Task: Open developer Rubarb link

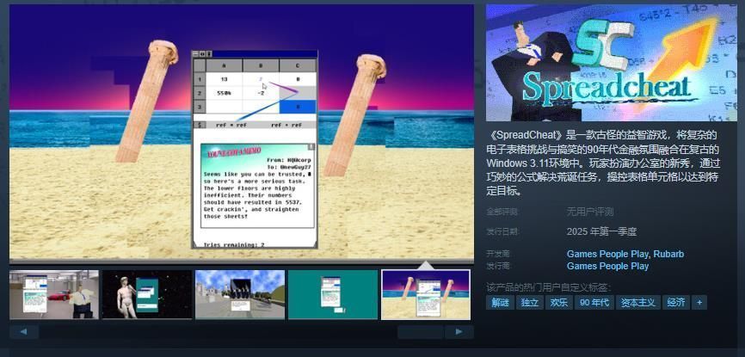Action: [668, 254]
